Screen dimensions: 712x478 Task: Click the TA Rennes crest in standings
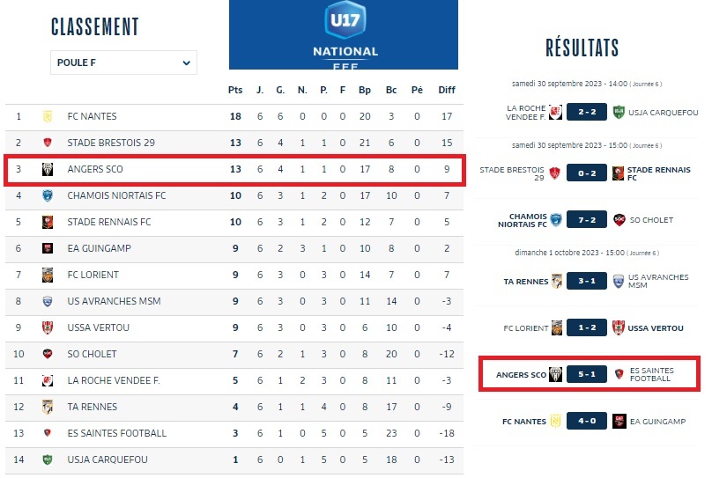pos(48,407)
